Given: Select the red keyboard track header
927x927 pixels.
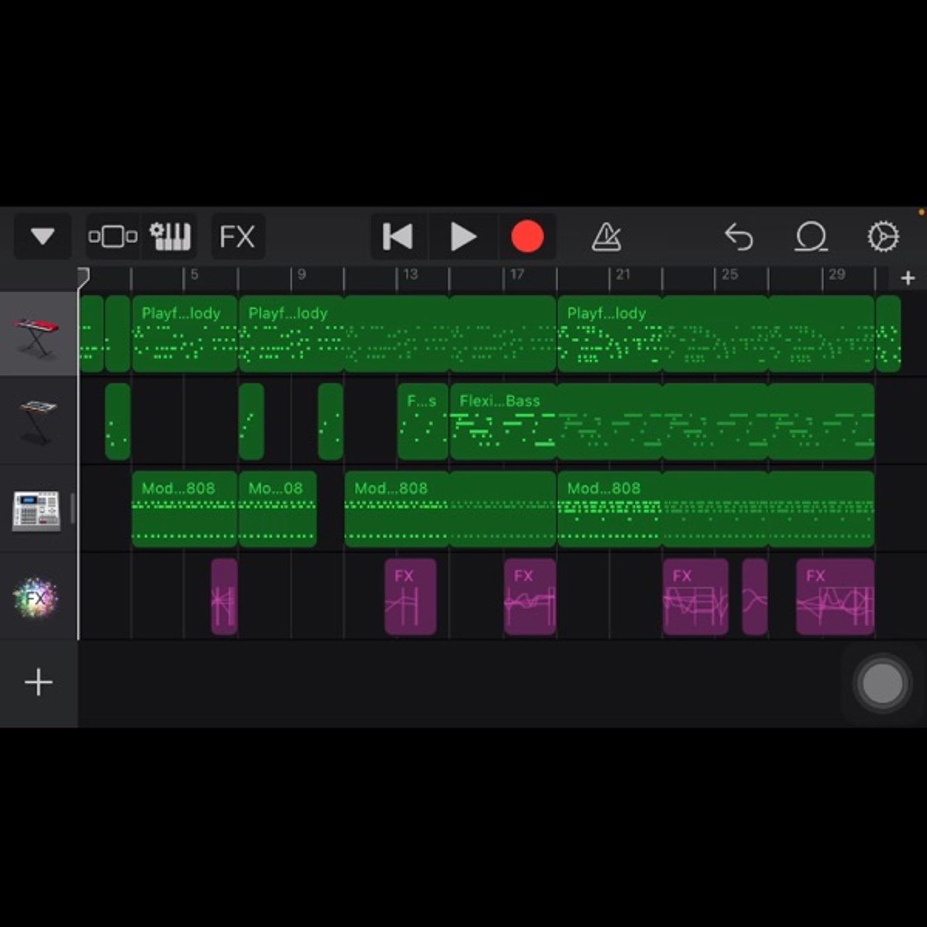Looking at the screenshot, I should pos(38,334).
